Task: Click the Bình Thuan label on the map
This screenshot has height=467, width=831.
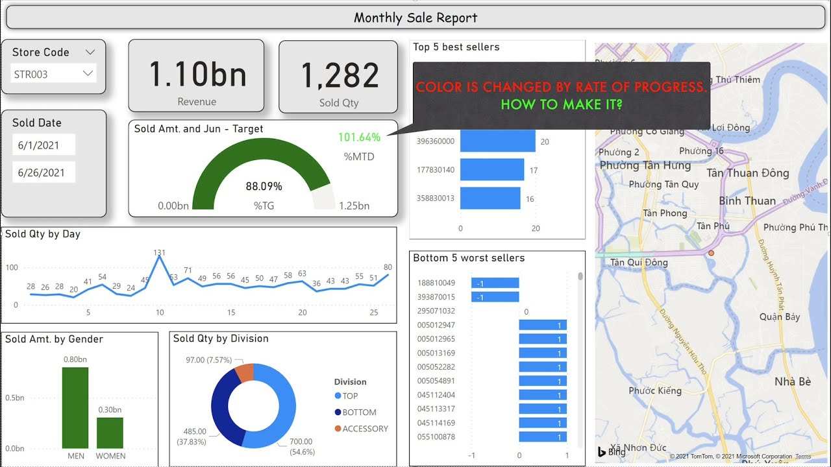Action: (x=747, y=200)
